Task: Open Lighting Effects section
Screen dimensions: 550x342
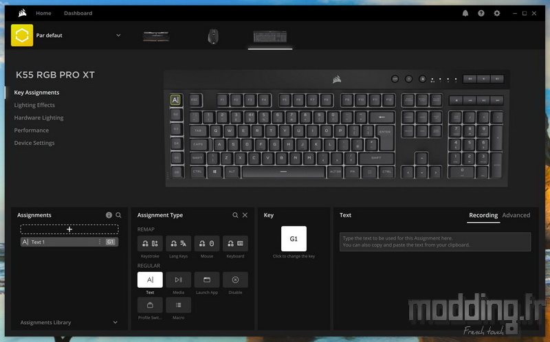Action: click(x=34, y=105)
